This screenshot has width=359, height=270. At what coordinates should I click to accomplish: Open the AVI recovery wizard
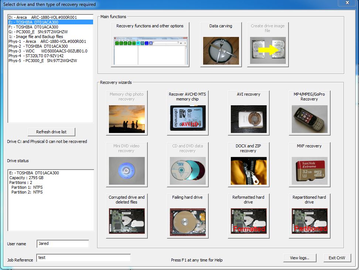coord(248,113)
